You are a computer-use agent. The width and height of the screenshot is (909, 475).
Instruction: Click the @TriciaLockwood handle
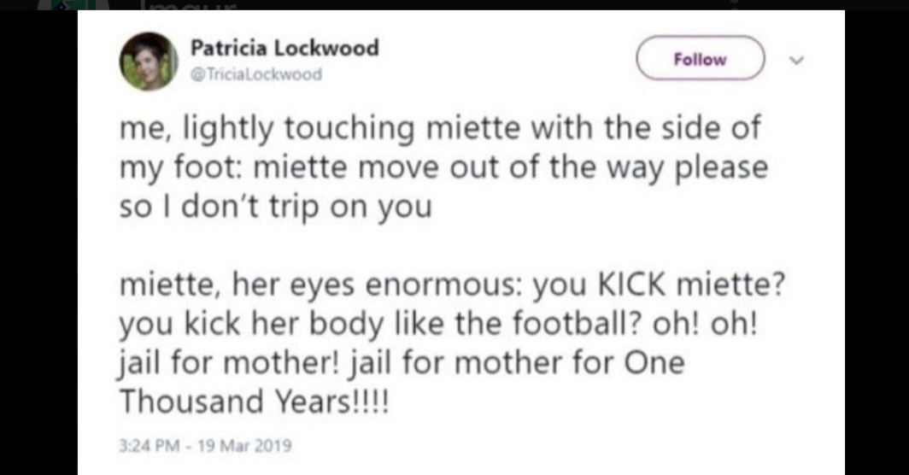tap(255, 74)
